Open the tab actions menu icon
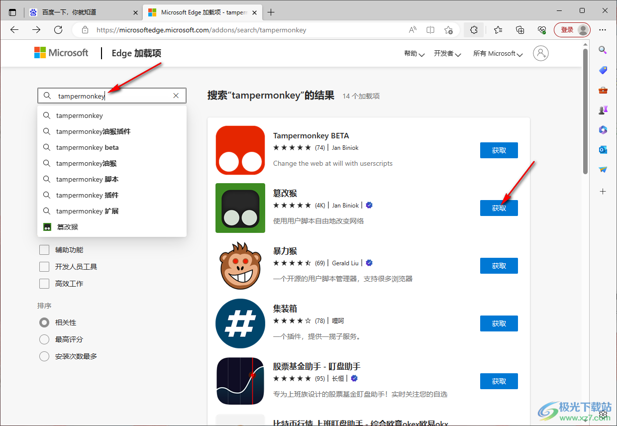617x426 pixels. coord(12,12)
